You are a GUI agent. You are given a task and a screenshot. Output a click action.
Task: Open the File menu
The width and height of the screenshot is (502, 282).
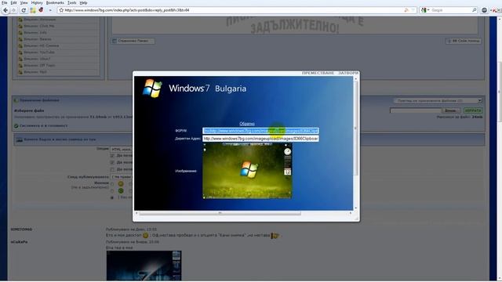[x=4, y=2]
